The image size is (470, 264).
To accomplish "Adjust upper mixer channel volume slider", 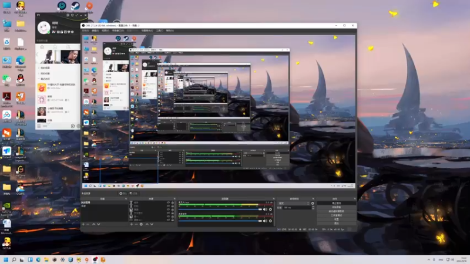I will coord(220,209).
